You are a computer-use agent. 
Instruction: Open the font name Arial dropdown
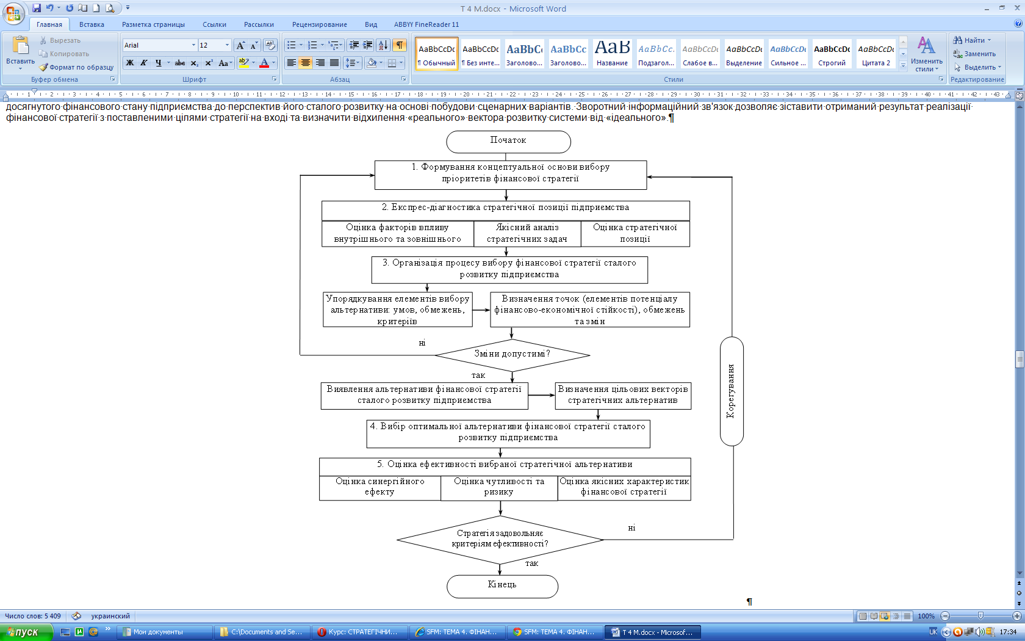click(193, 45)
